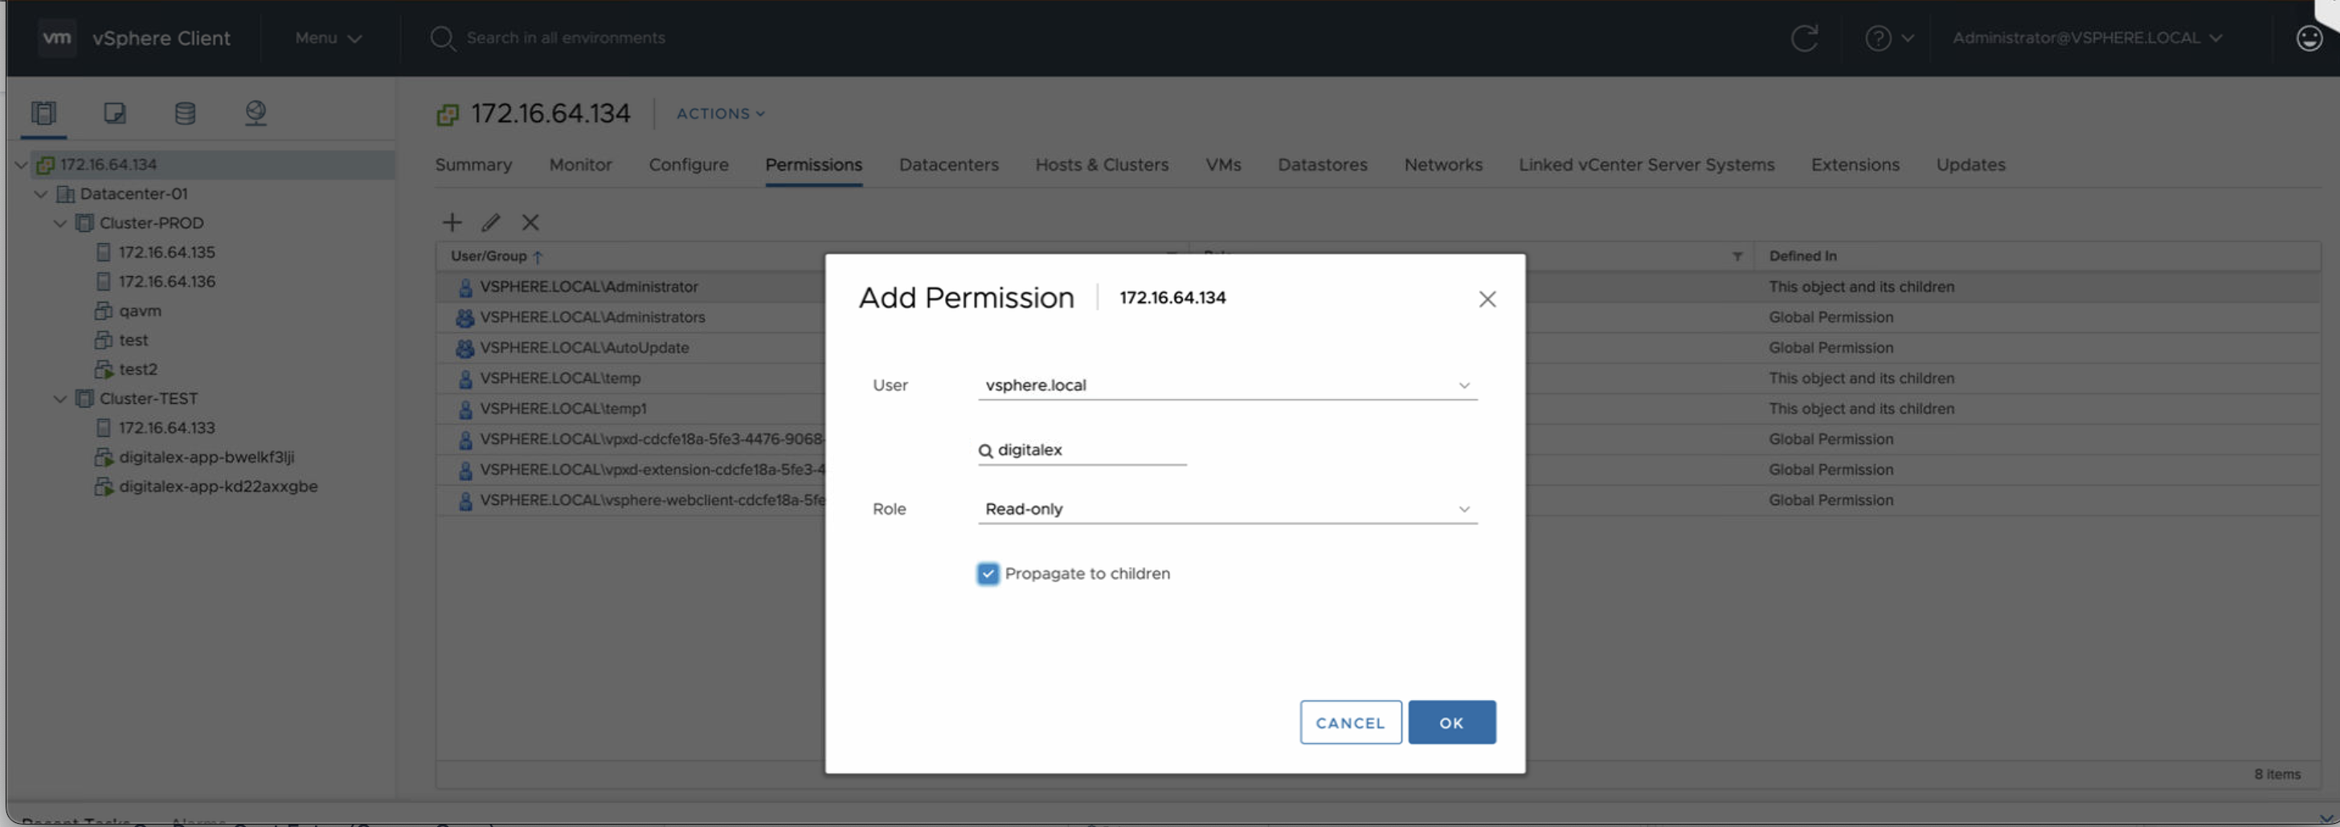
Task: Uncheck the Propagate to children checkbox
Action: [x=988, y=574]
